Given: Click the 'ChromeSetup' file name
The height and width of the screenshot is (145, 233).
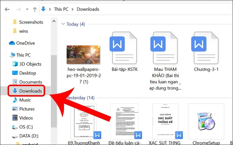Looking at the screenshot, I should pos(206,143).
